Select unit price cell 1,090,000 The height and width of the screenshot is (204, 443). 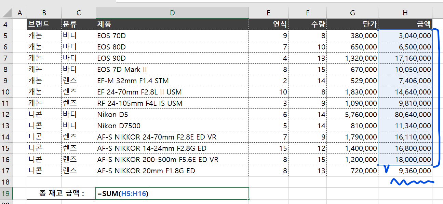[352, 103]
